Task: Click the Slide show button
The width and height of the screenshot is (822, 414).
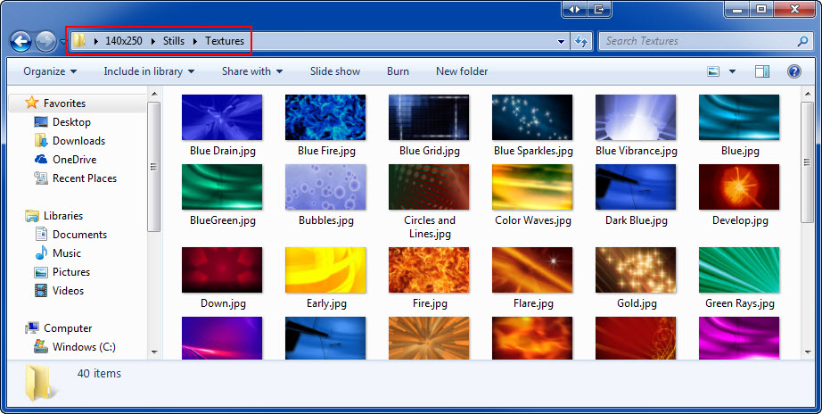Action: tap(335, 71)
